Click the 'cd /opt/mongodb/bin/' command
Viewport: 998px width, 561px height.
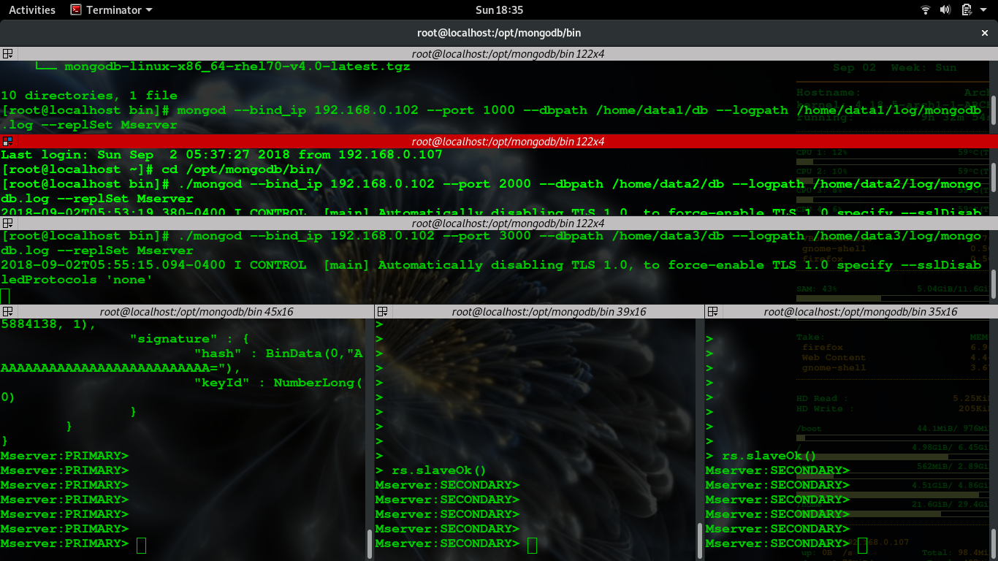(242, 169)
